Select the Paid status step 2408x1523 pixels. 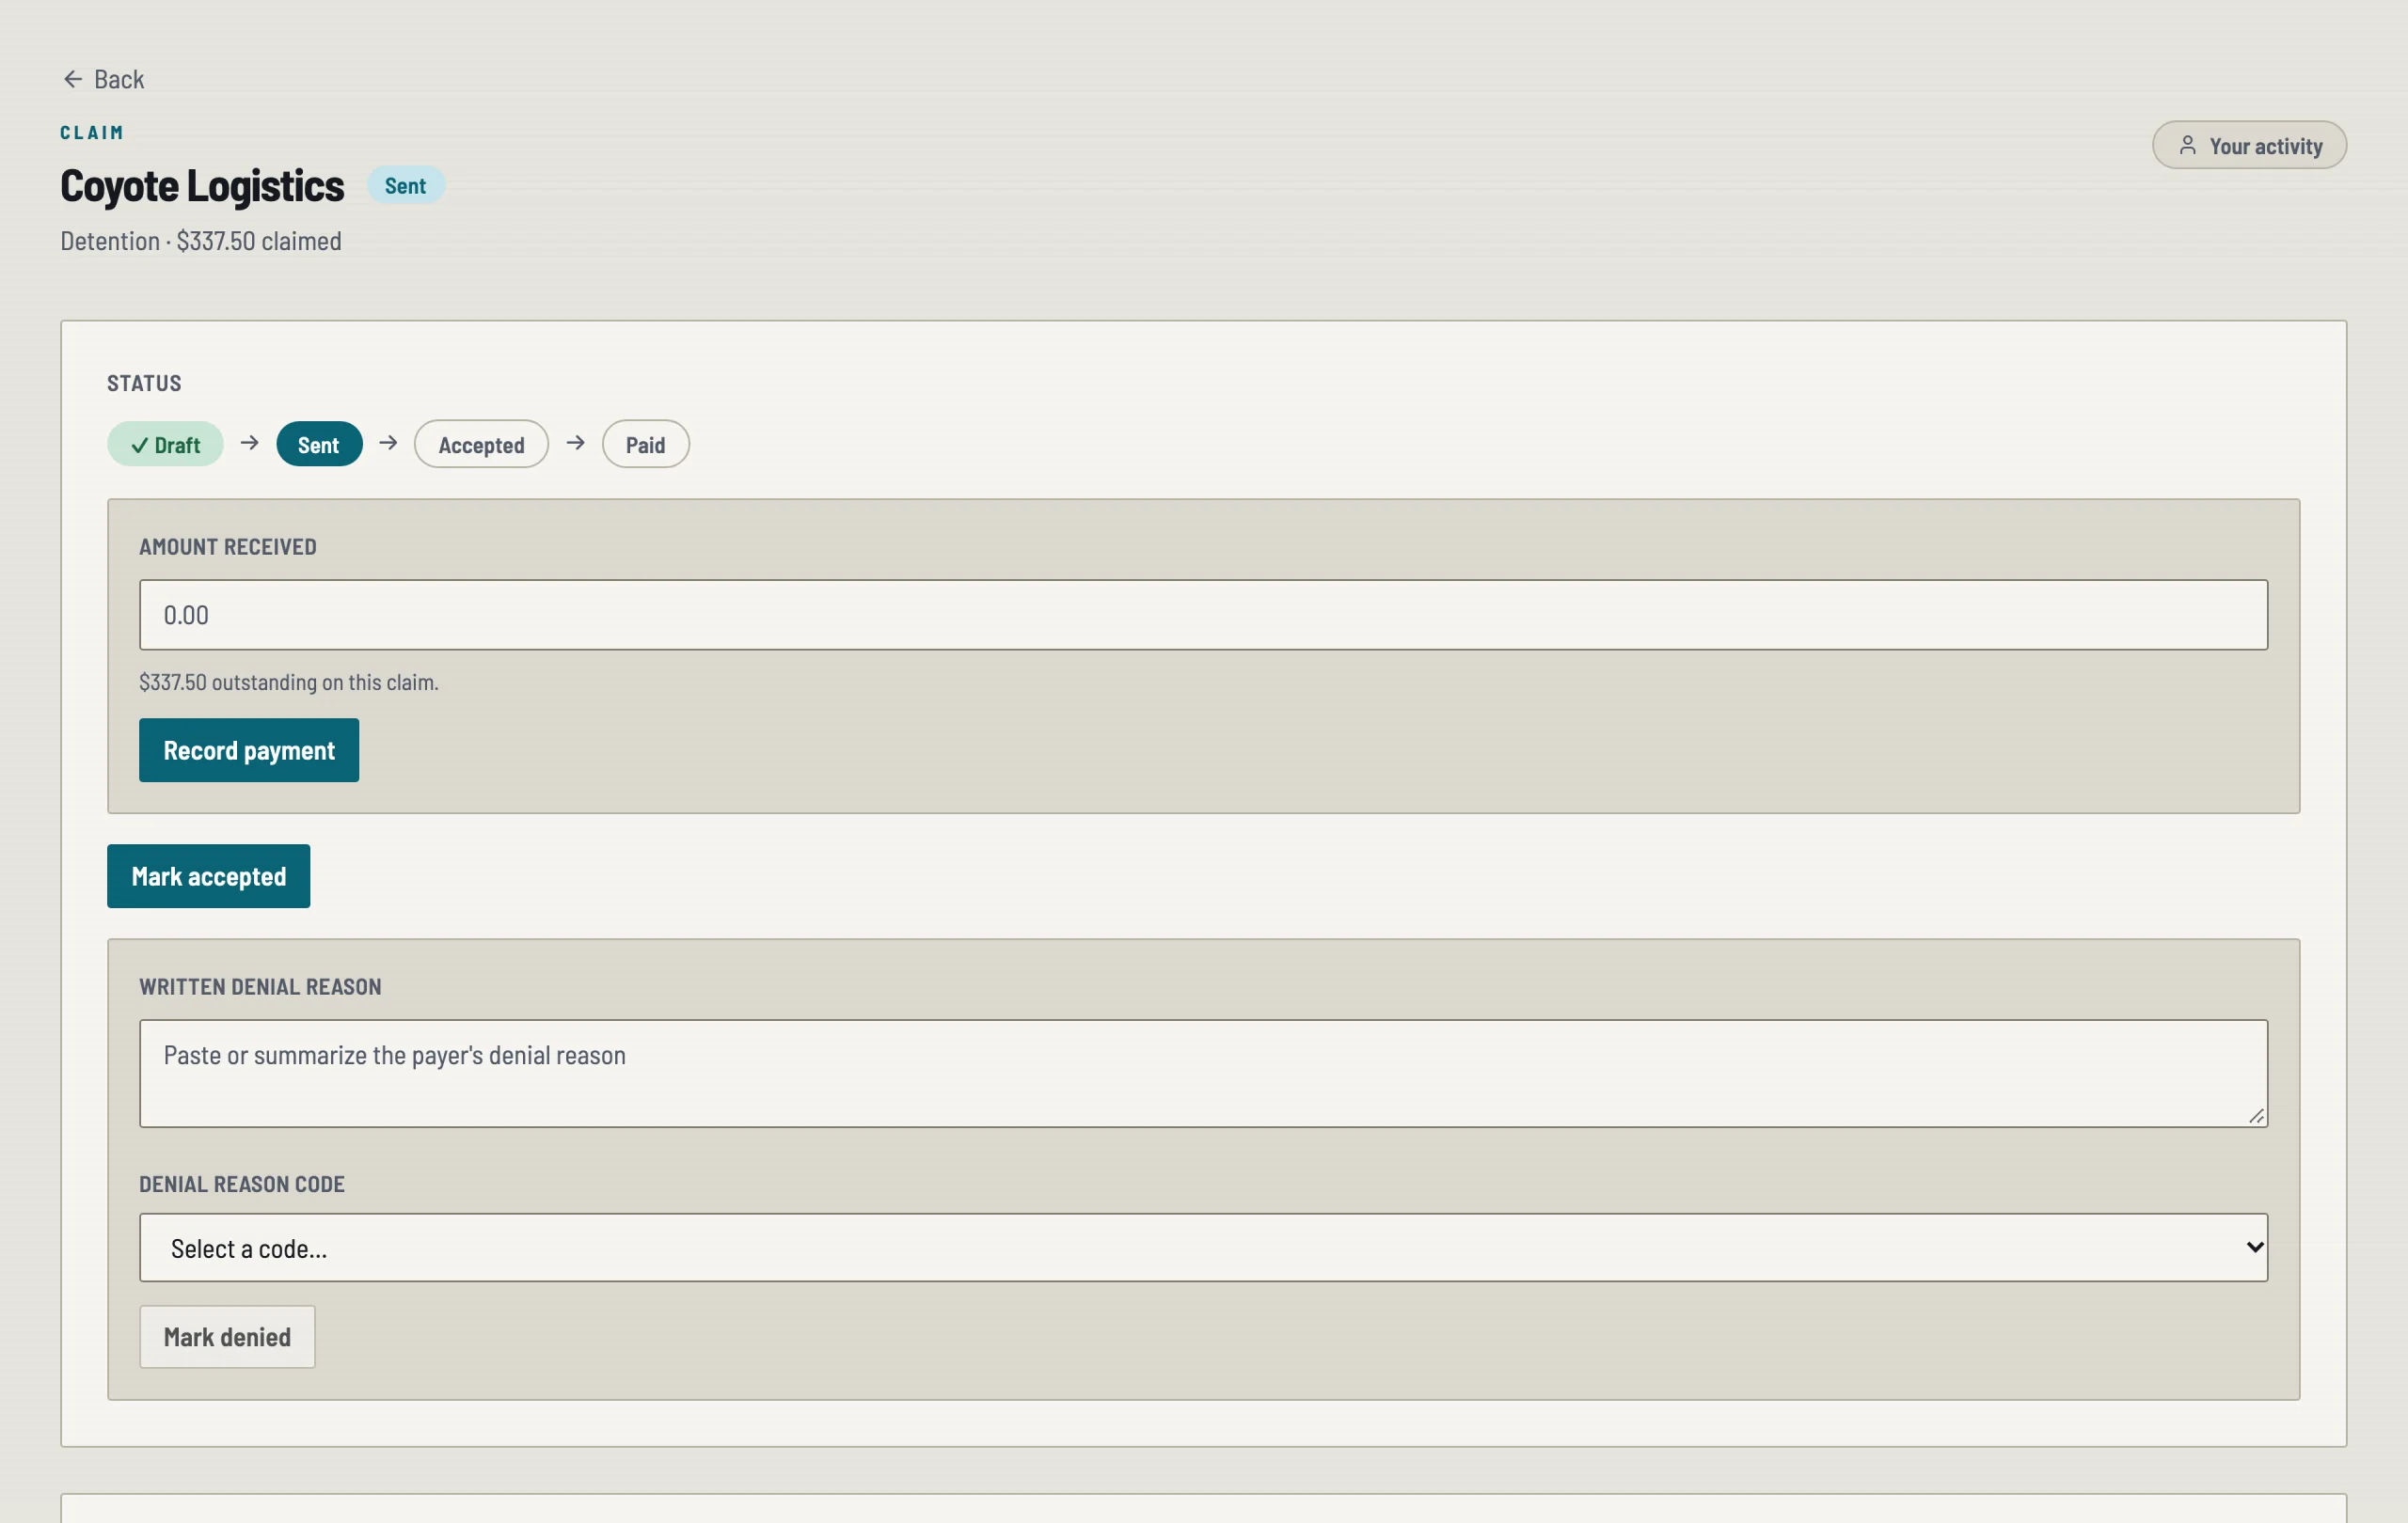pos(645,445)
